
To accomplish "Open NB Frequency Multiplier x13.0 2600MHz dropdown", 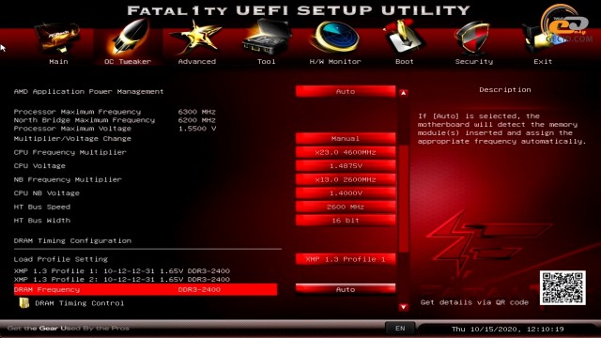I will tap(346, 179).
